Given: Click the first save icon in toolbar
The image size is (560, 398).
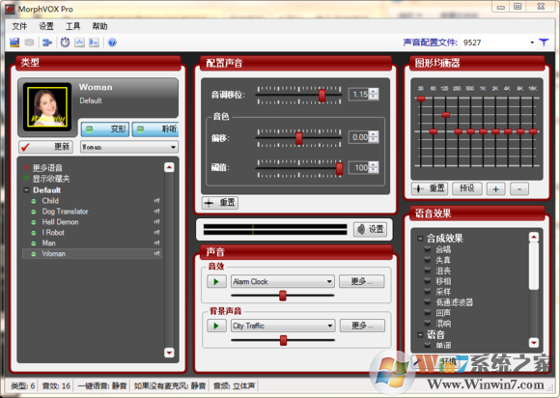Looking at the screenshot, I should 14,43.
